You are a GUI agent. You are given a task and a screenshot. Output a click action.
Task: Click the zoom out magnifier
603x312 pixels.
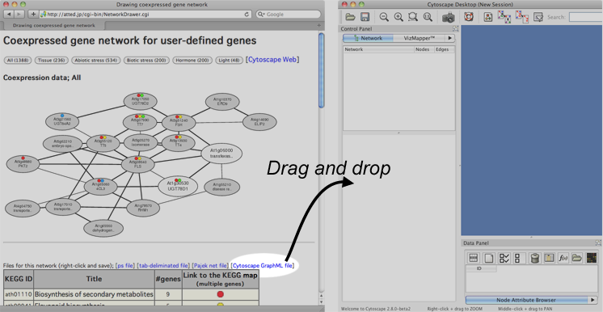[384, 17]
